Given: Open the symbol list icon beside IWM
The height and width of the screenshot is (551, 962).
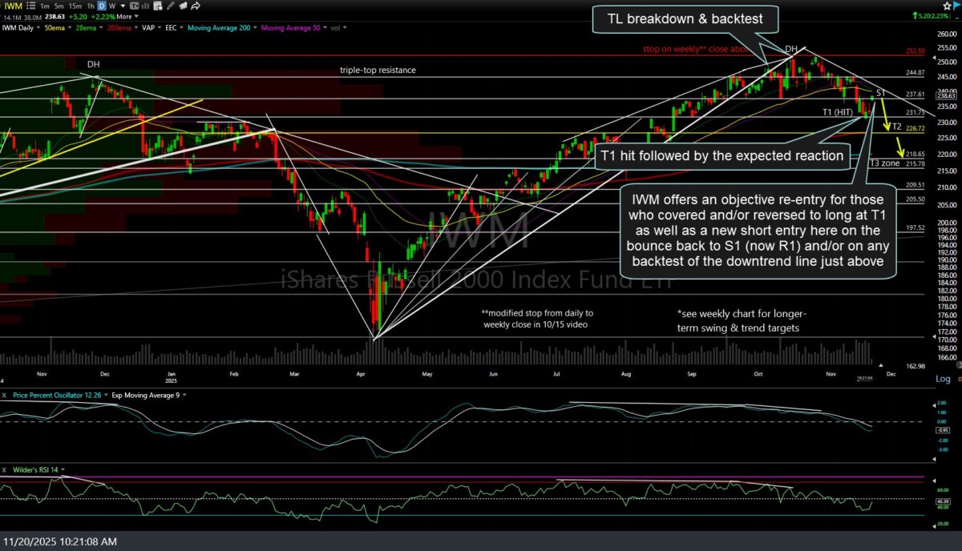Looking at the screenshot, I should [x=30, y=6].
